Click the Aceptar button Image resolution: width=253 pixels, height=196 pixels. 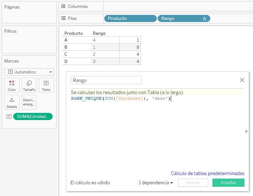pos(228,183)
